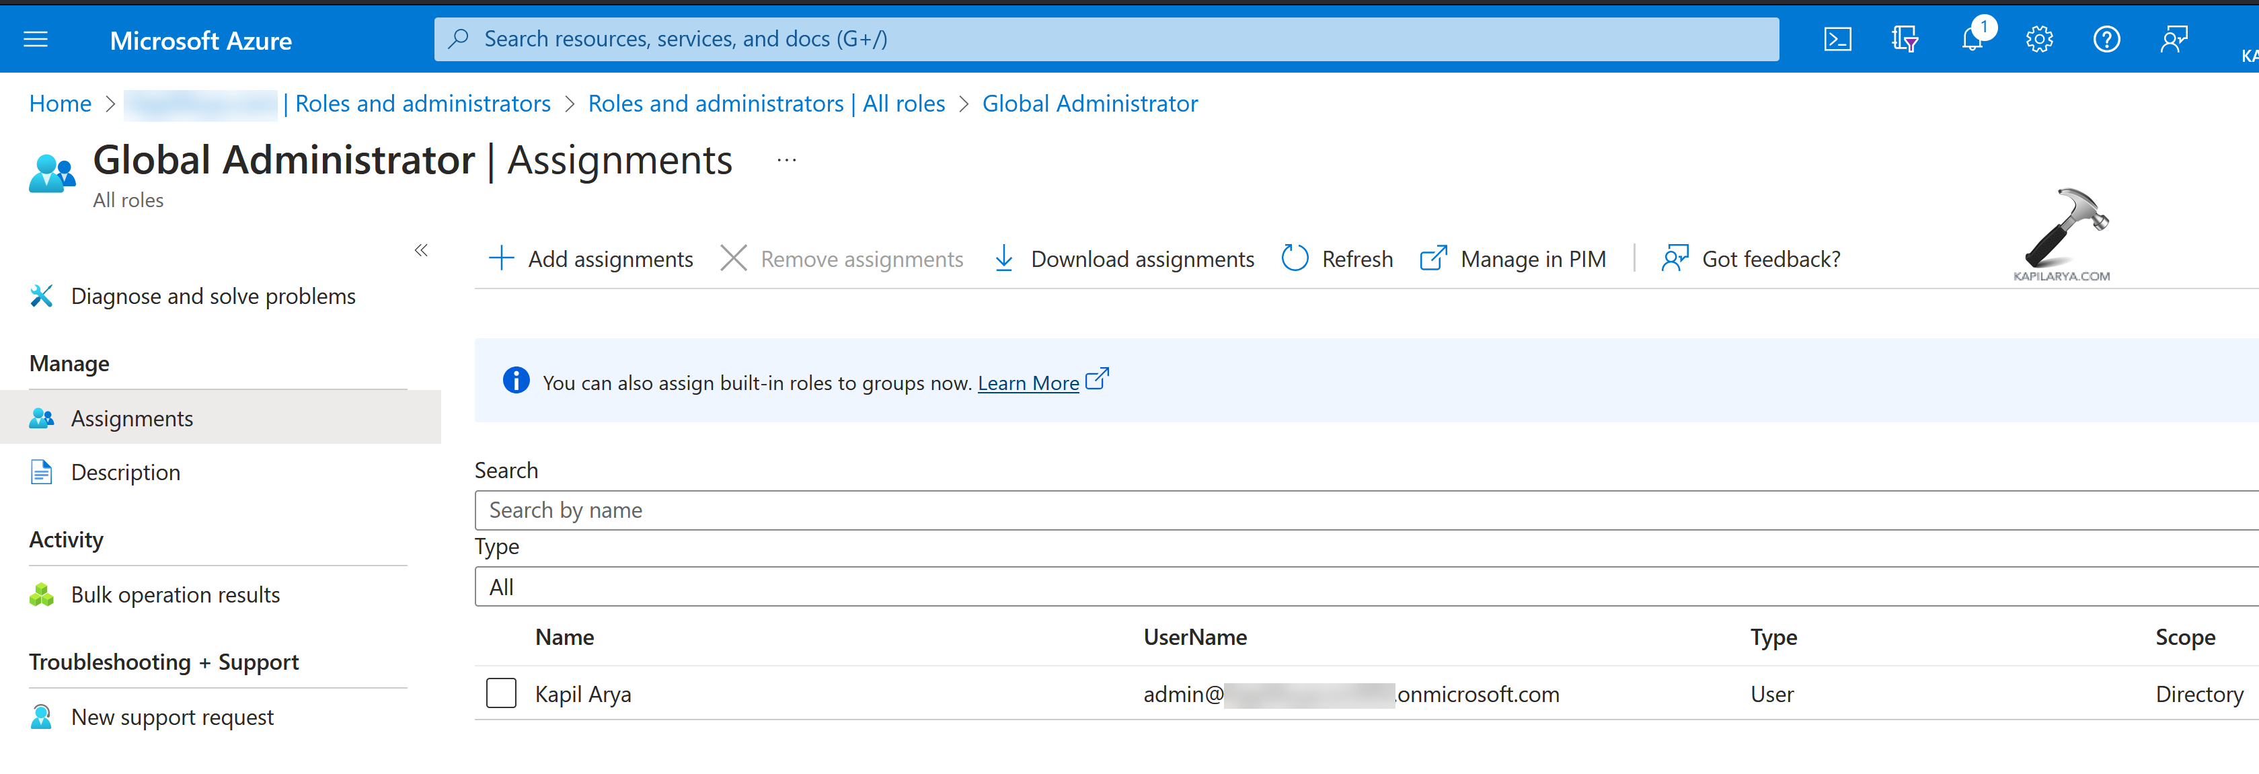
Task: Open the Description menu item
Action: point(125,473)
